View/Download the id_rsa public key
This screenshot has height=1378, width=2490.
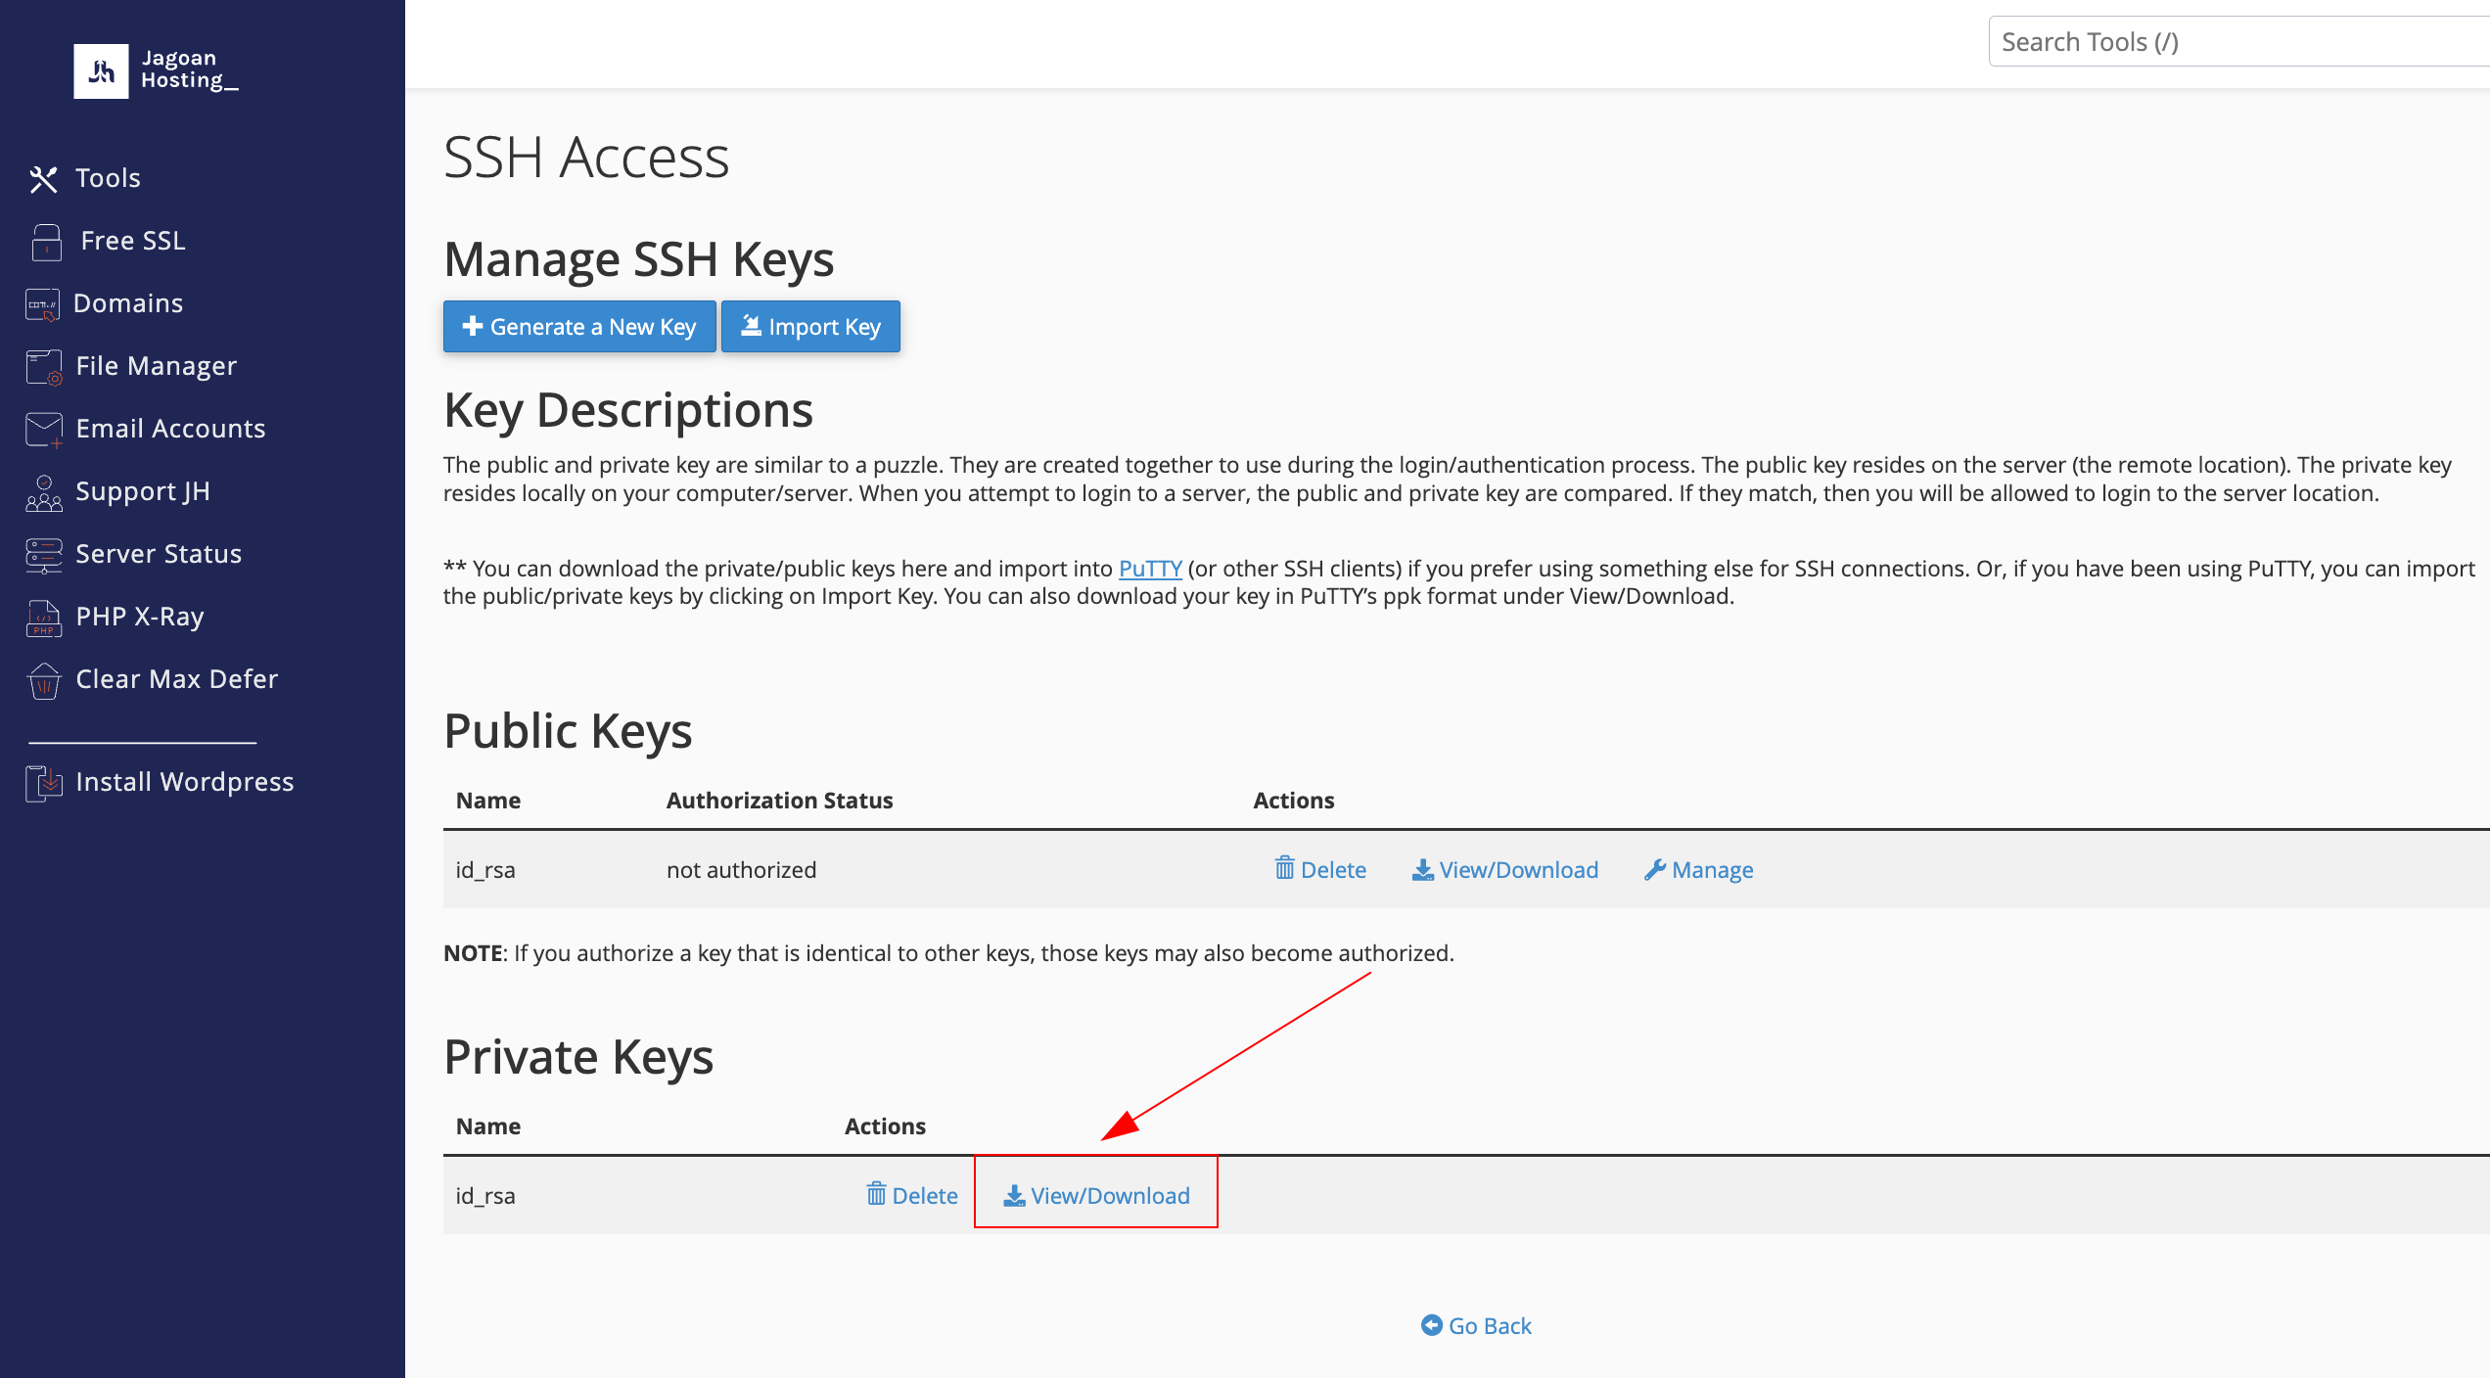(x=1505, y=870)
